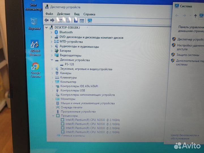Click the Мониторы monitor icon
The width and height of the screenshot is (204, 153).
tap(57, 99)
